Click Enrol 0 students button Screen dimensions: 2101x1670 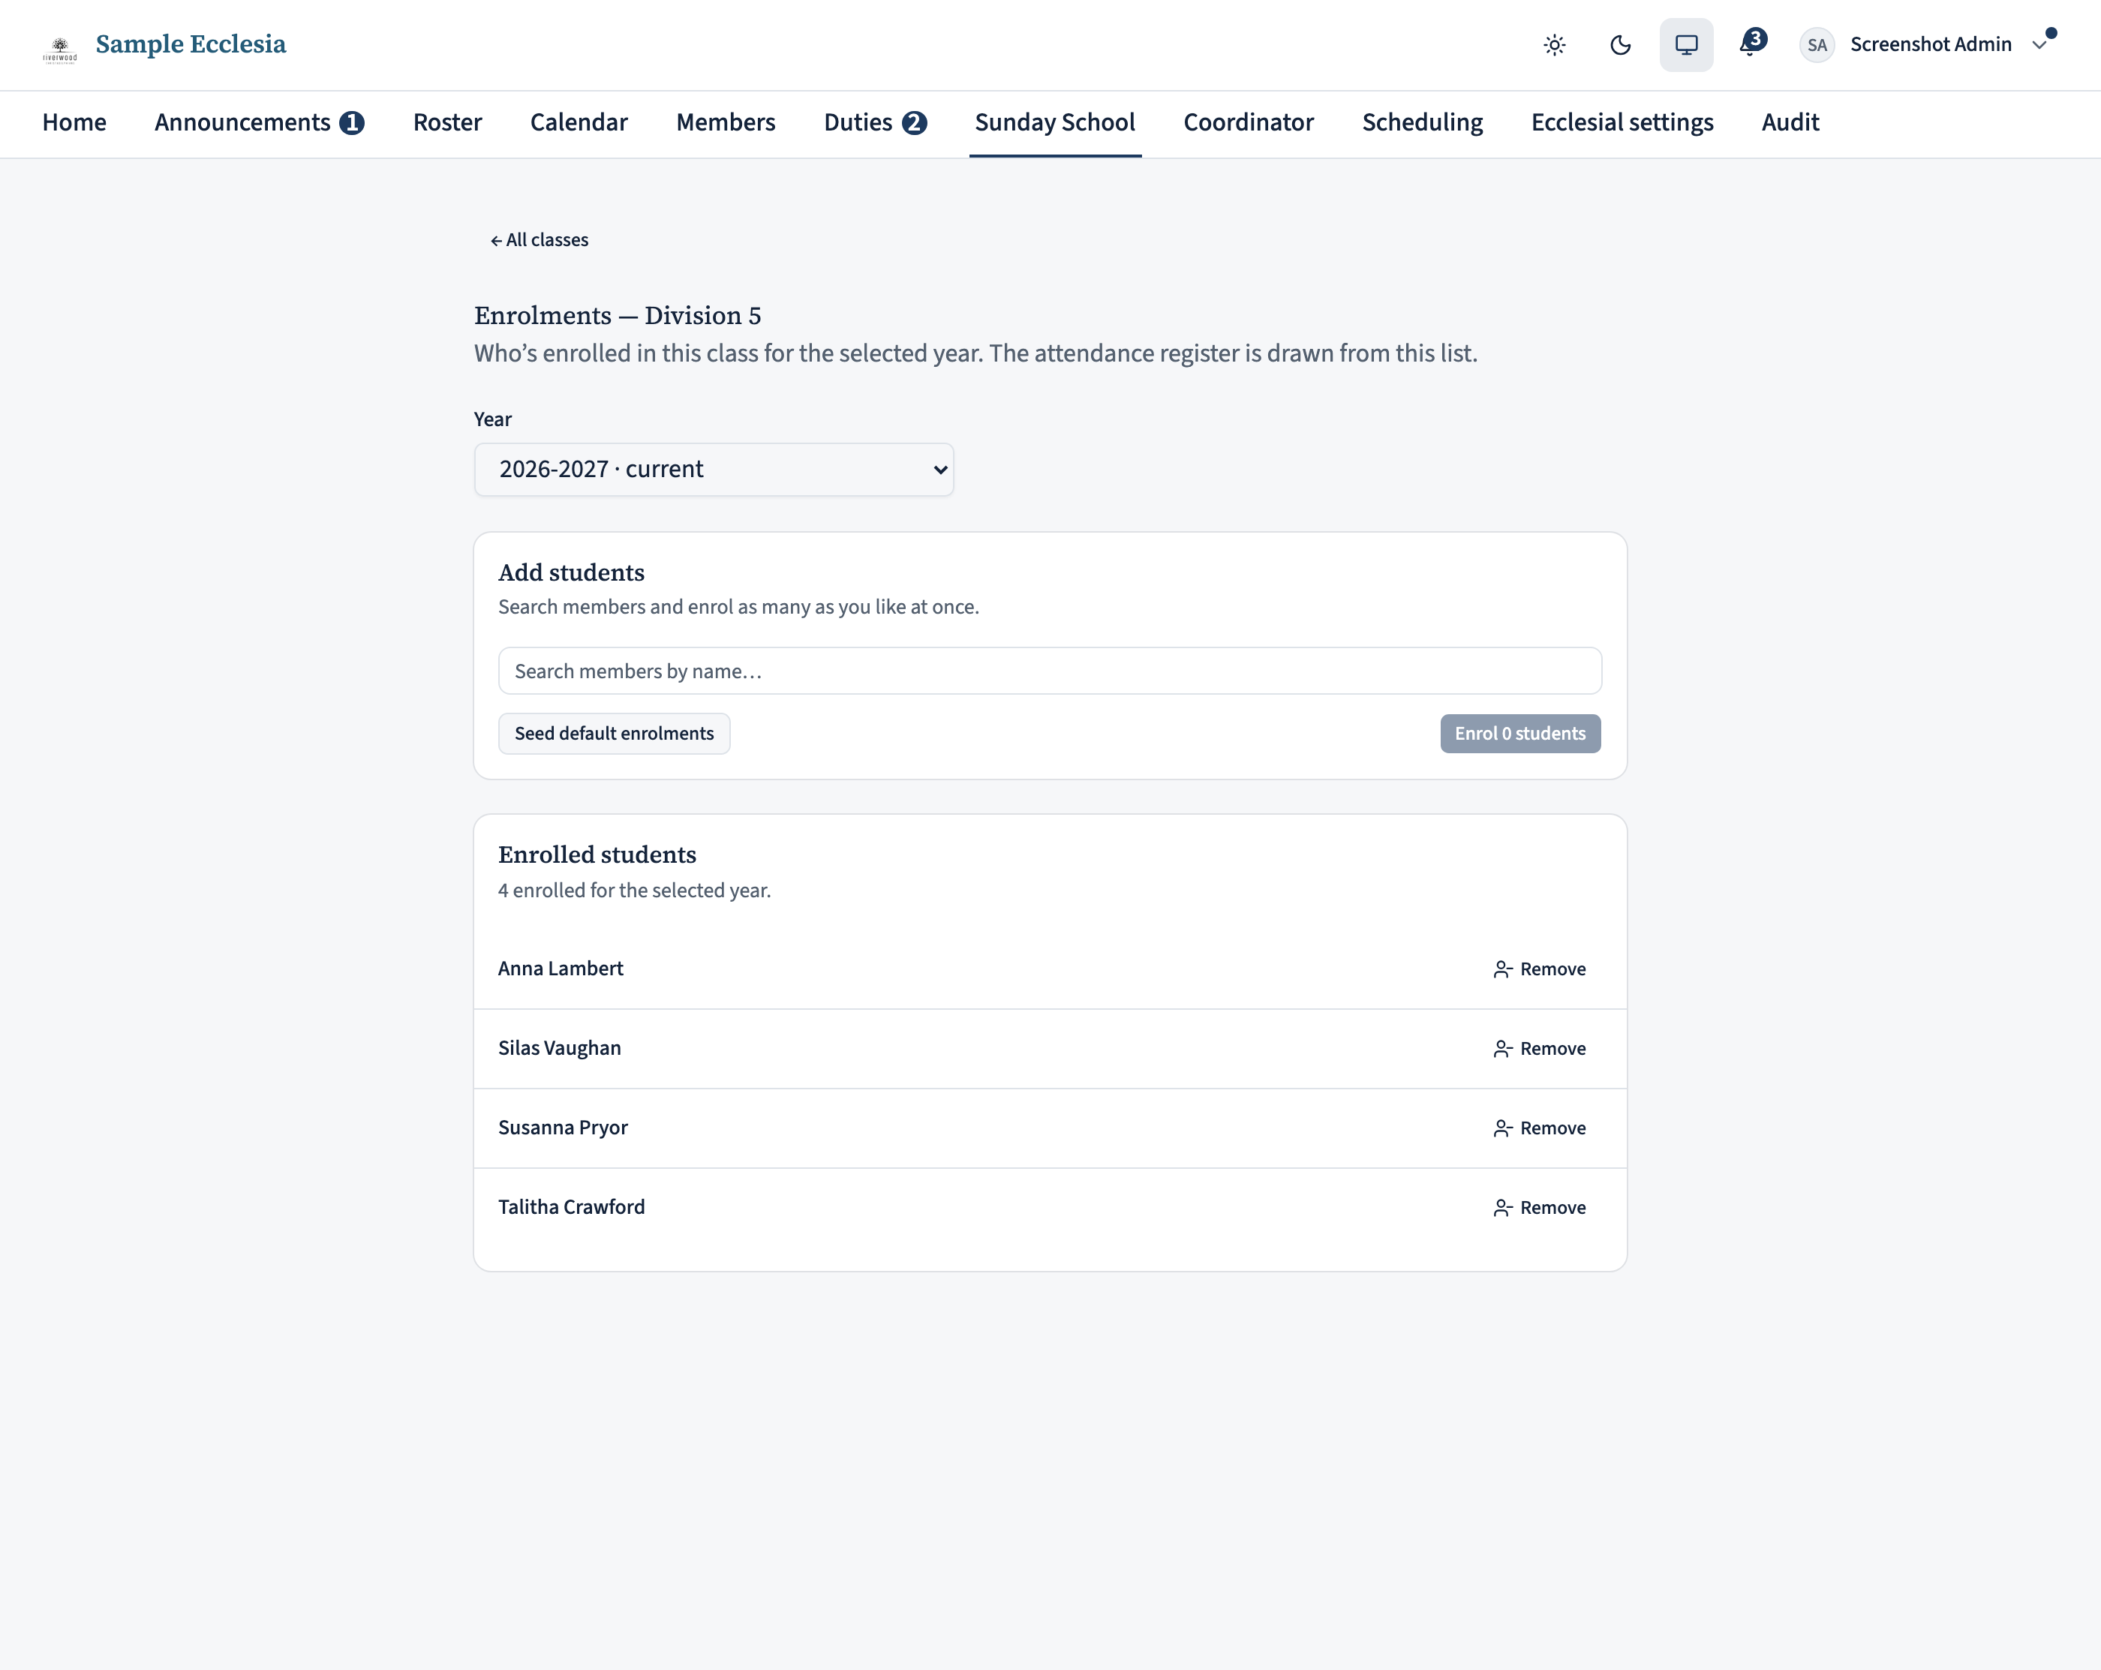[1519, 734]
